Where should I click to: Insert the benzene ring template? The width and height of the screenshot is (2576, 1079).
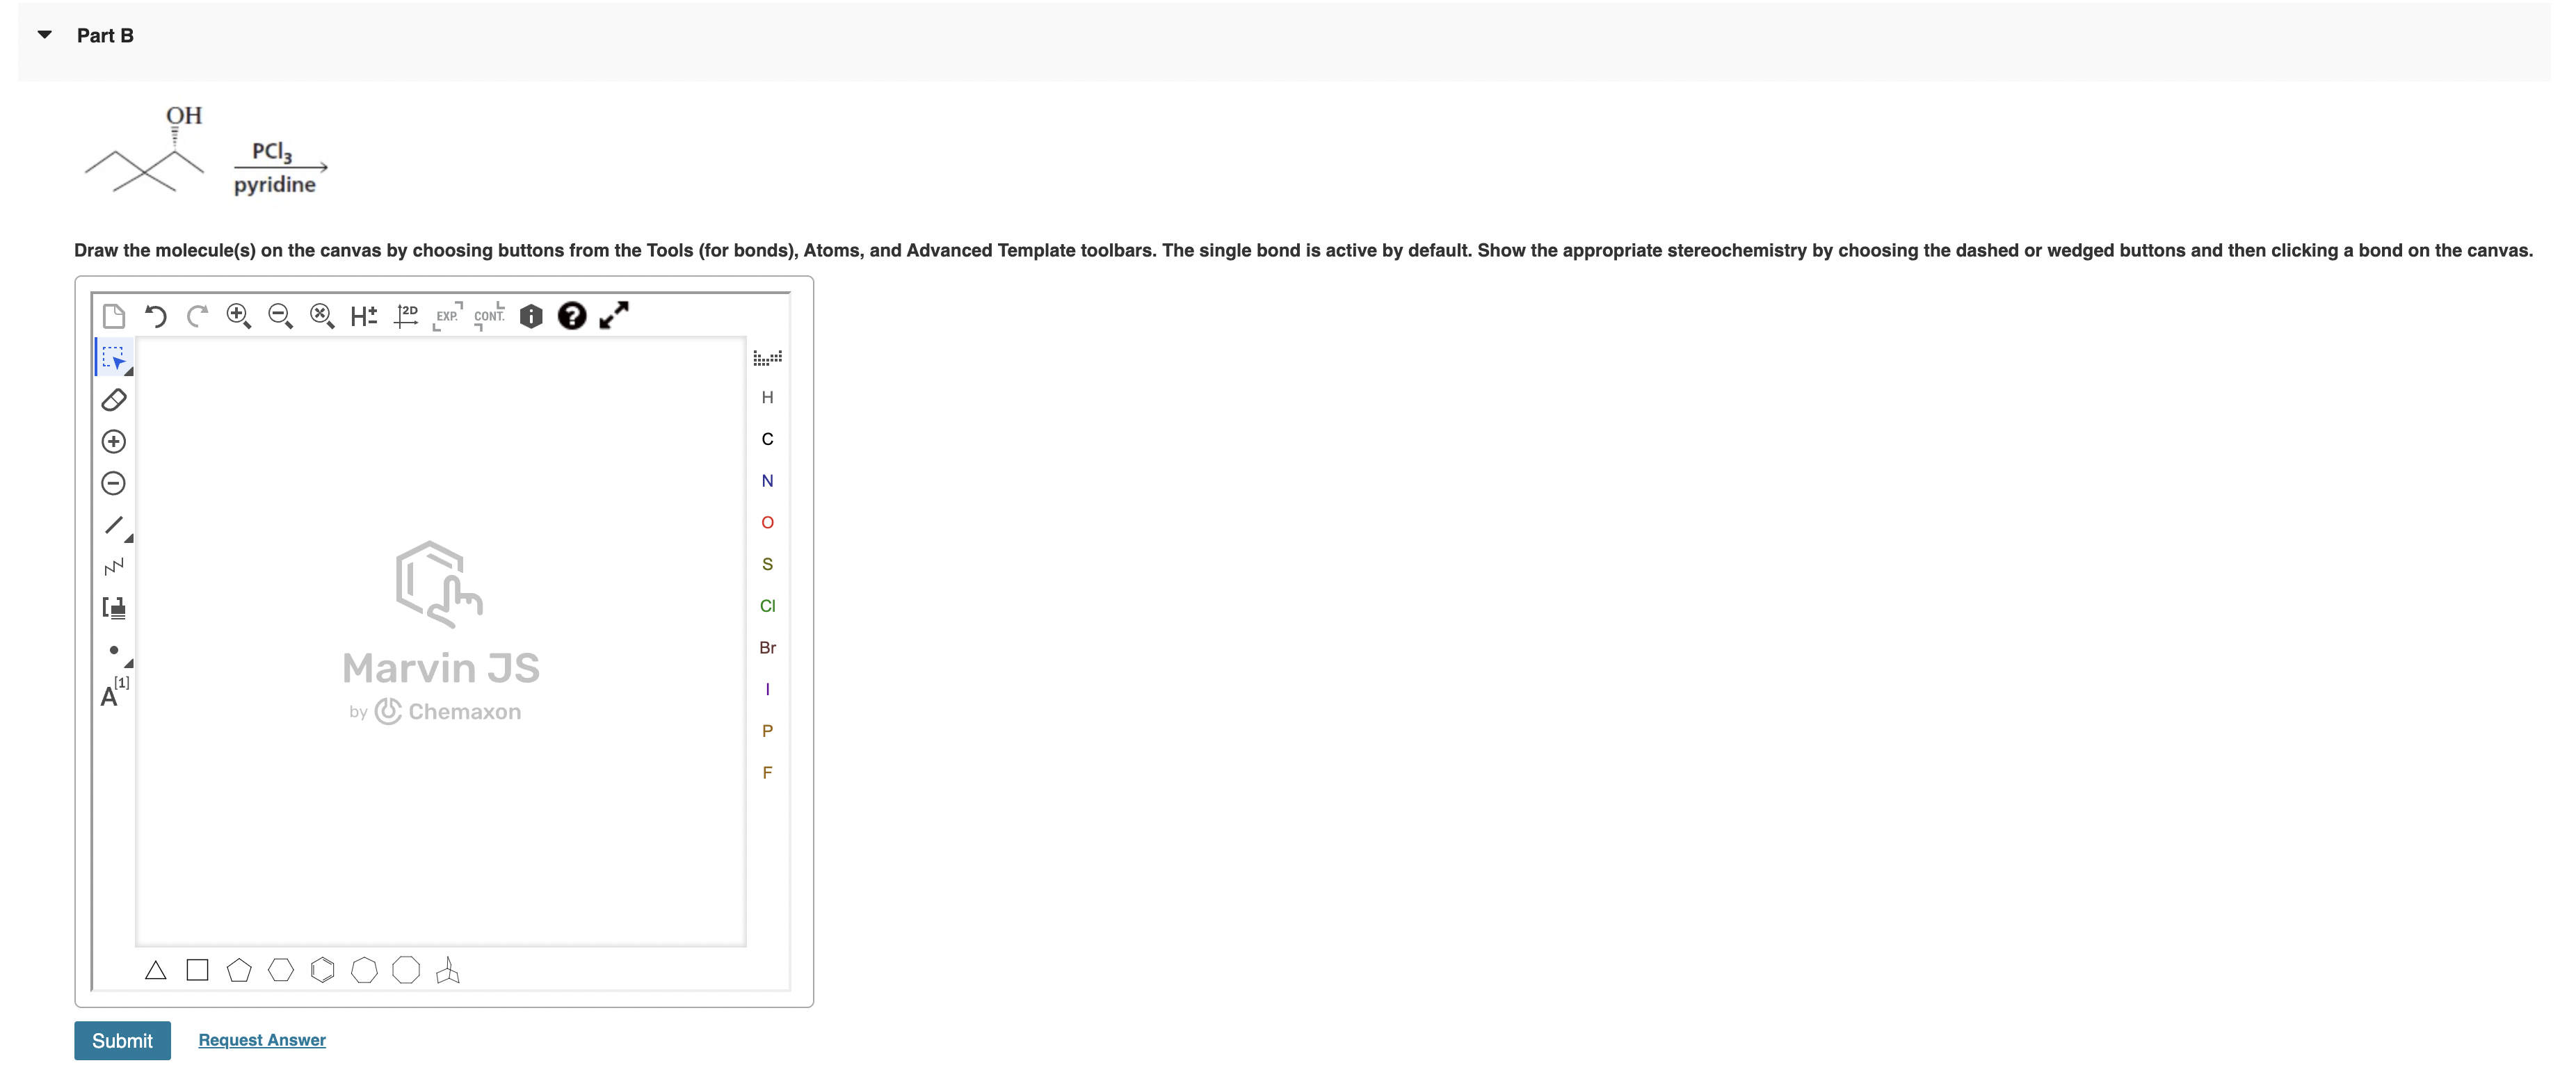pos(322,970)
